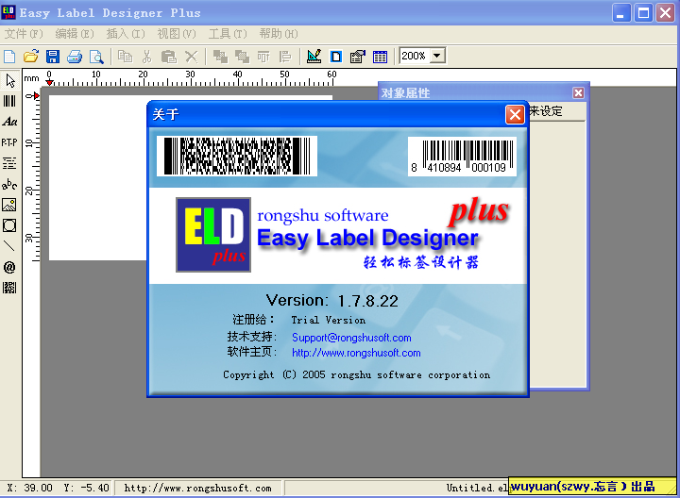Select the Picture insert tool
Screen dimensions: 680x498
pos(9,205)
